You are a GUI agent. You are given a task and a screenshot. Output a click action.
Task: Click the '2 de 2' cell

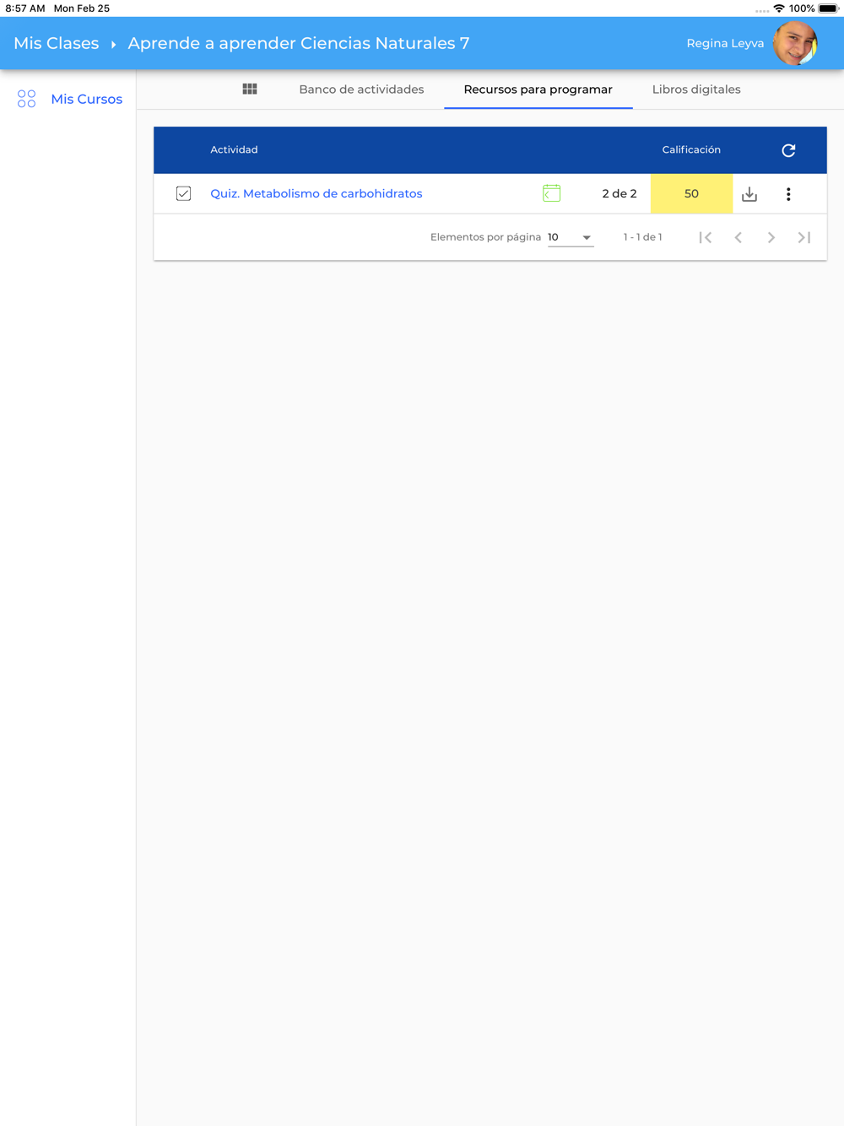pyautogui.click(x=619, y=193)
